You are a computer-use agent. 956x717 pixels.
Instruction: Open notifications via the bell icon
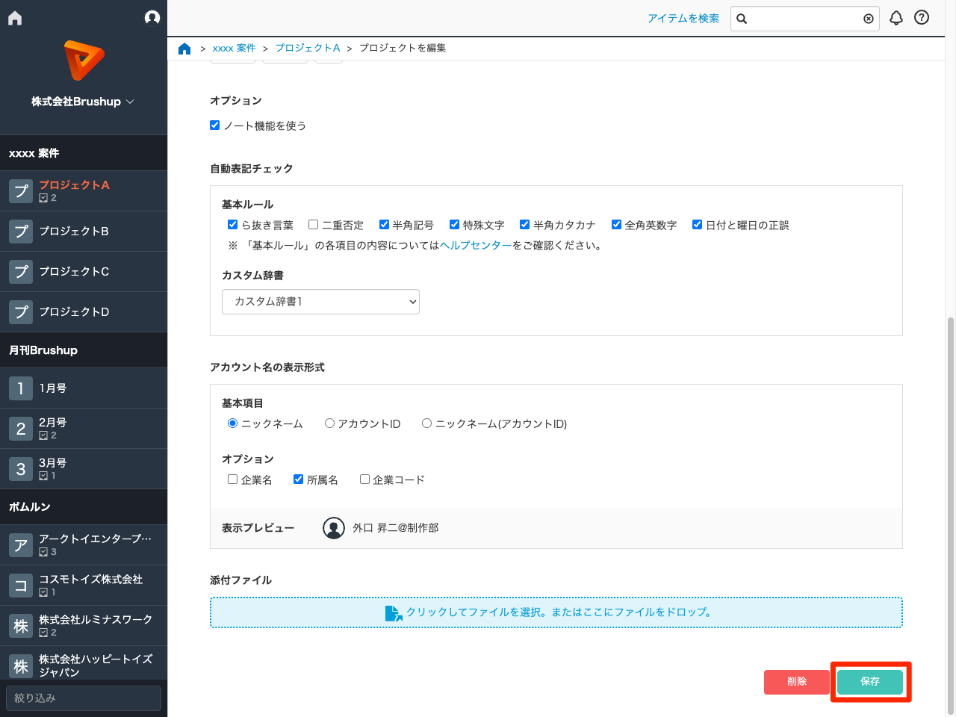click(x=896, y=18)
